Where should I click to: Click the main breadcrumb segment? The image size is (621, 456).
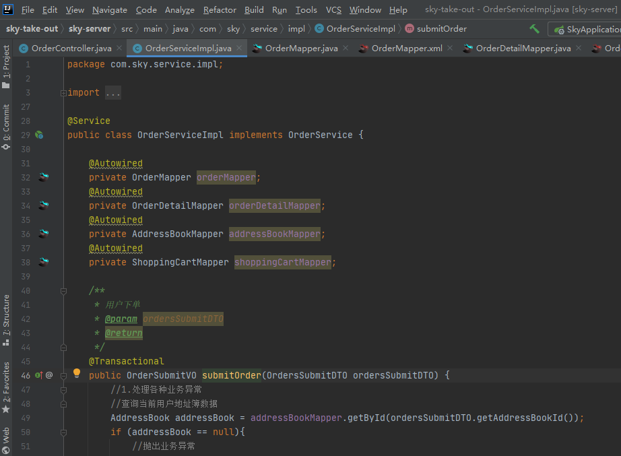click(153, 29)
